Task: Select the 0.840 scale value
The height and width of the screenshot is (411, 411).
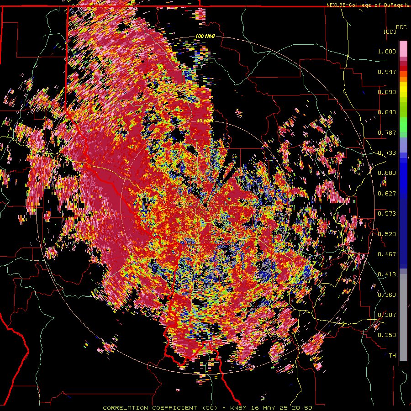Action: click(387, 112)
